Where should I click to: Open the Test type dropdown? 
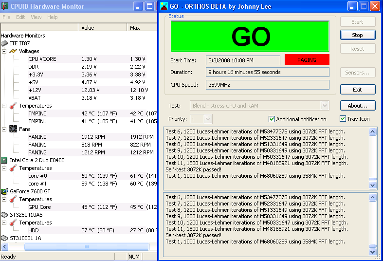tap(325, 106)
